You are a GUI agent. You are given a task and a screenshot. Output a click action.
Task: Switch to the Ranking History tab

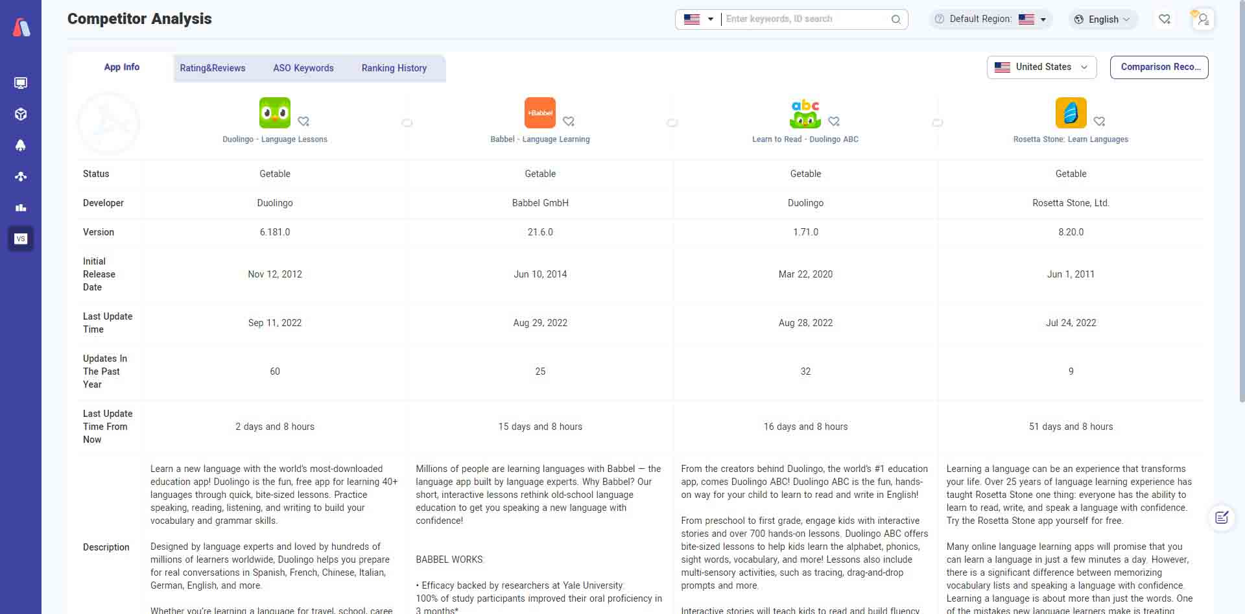tap(394, 68)
